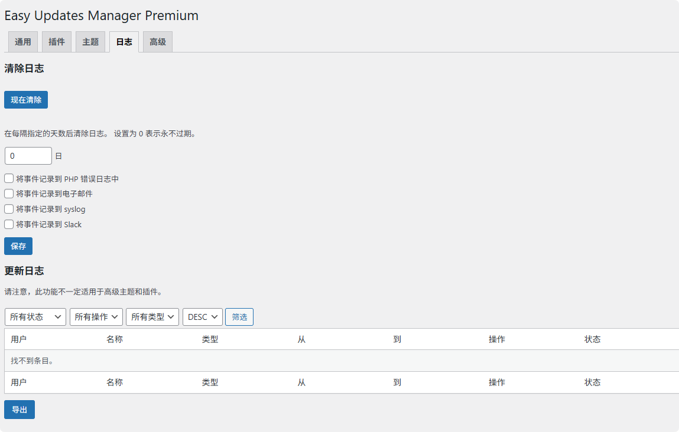Select the 主题 tab

tap(90, 42)
